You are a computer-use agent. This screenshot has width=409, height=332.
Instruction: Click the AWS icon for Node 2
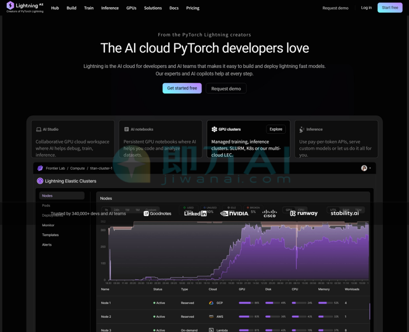(x=211, y=317)
